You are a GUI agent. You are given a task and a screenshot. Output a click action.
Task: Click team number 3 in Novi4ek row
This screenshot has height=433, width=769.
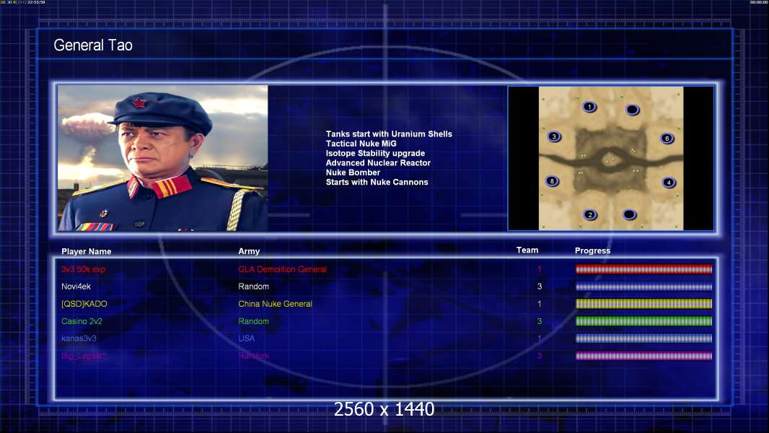tap(540, 287)
